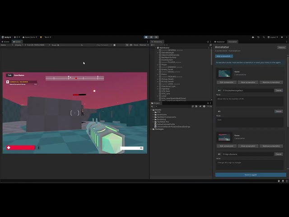Toggle the mute audio icon in Game view
Viewport: 289px width, 217px height.
(x=127, y=45)
